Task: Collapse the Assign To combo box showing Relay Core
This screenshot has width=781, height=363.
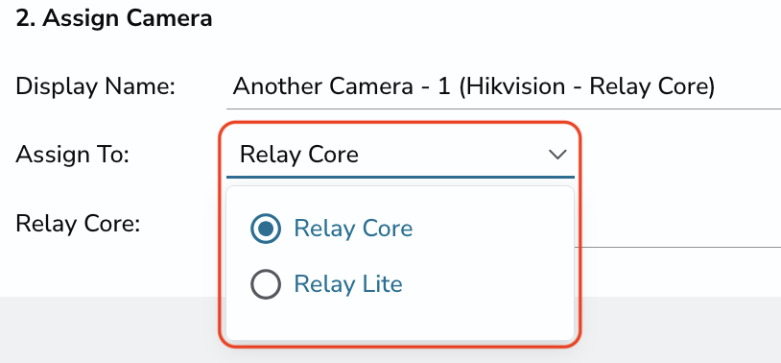Action: [400, 155]
